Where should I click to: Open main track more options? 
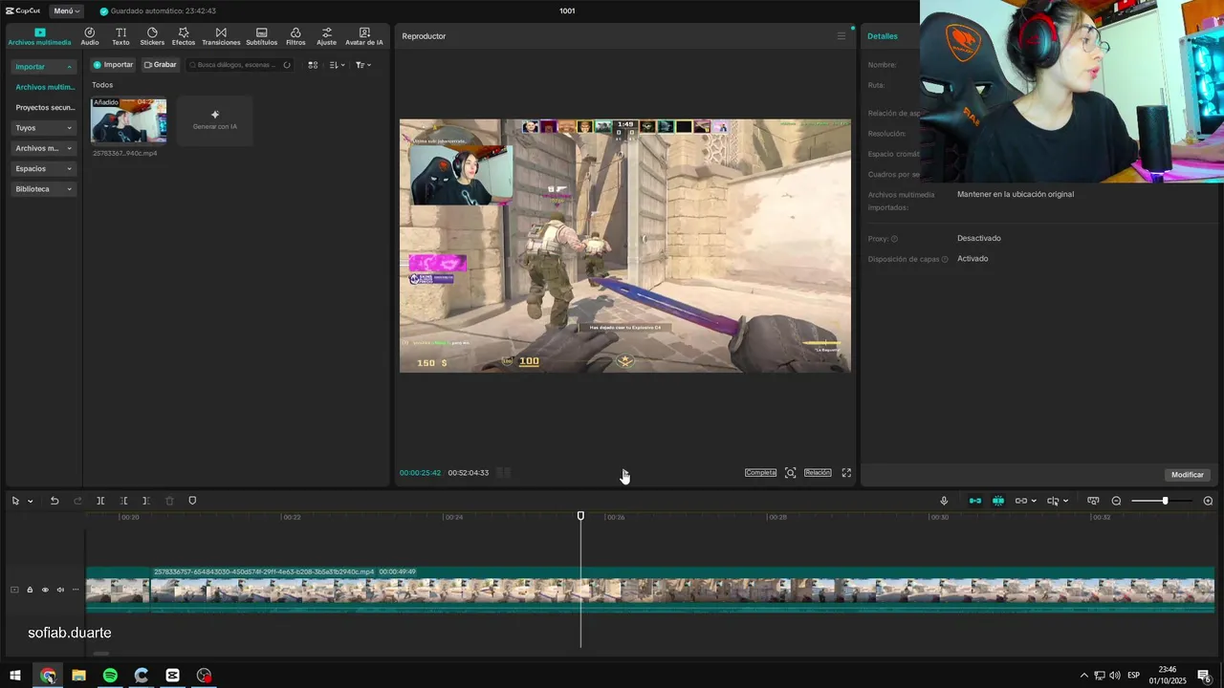pos(76,590)
